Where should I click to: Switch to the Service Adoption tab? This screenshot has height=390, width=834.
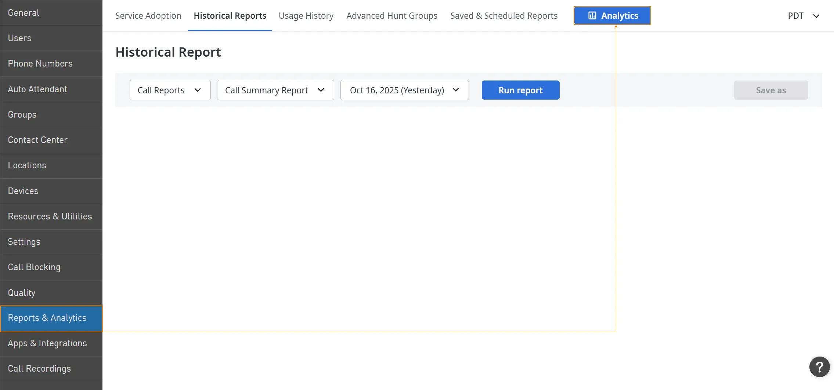(148, 16)
